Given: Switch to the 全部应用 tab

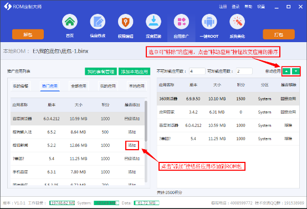Looking at the screenshot, I should point(79,86).
